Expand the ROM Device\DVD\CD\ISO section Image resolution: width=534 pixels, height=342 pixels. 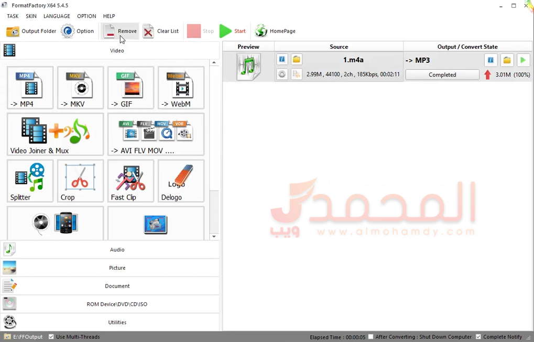pyautogui.click(x=117, y=304)
